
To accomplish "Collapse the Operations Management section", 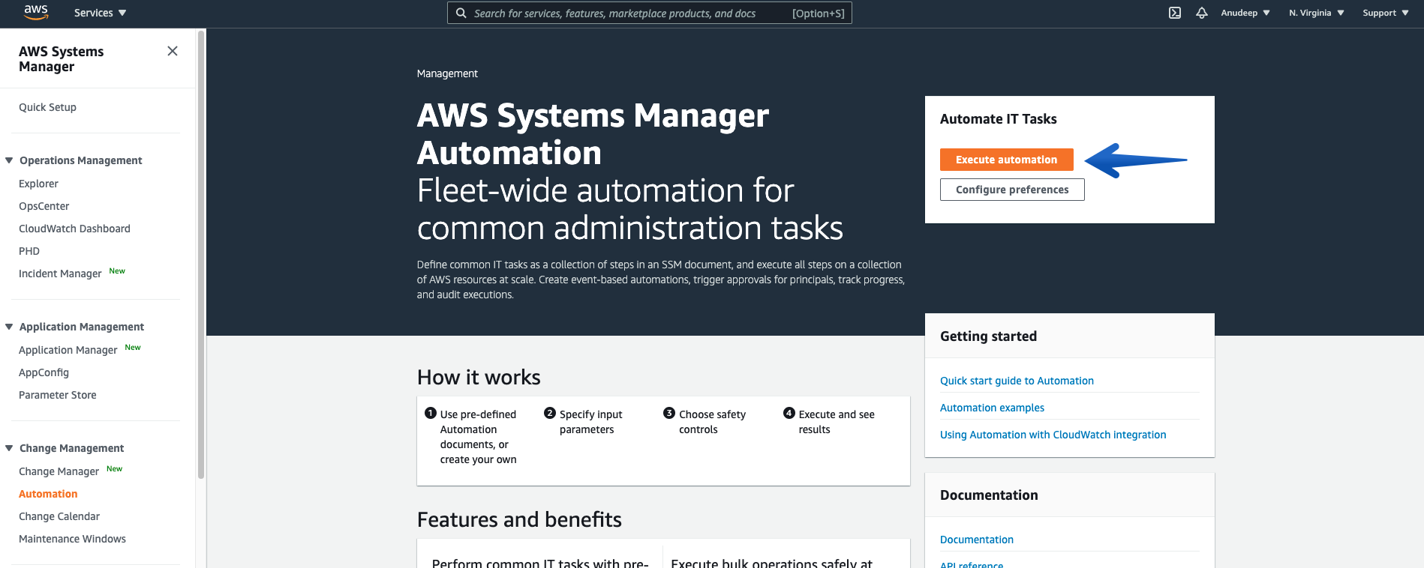I will pos(9,160).
